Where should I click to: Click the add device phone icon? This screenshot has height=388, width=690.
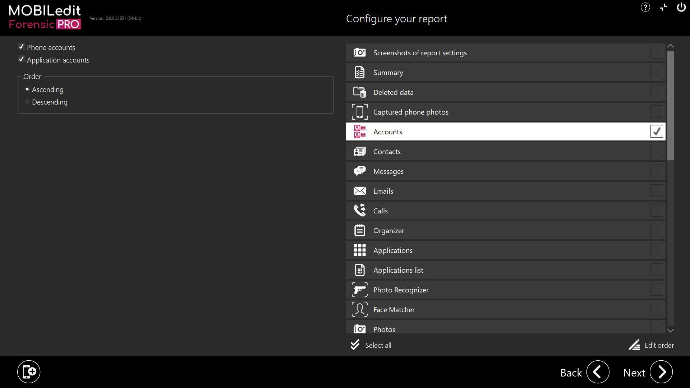[x=29, y=371]
